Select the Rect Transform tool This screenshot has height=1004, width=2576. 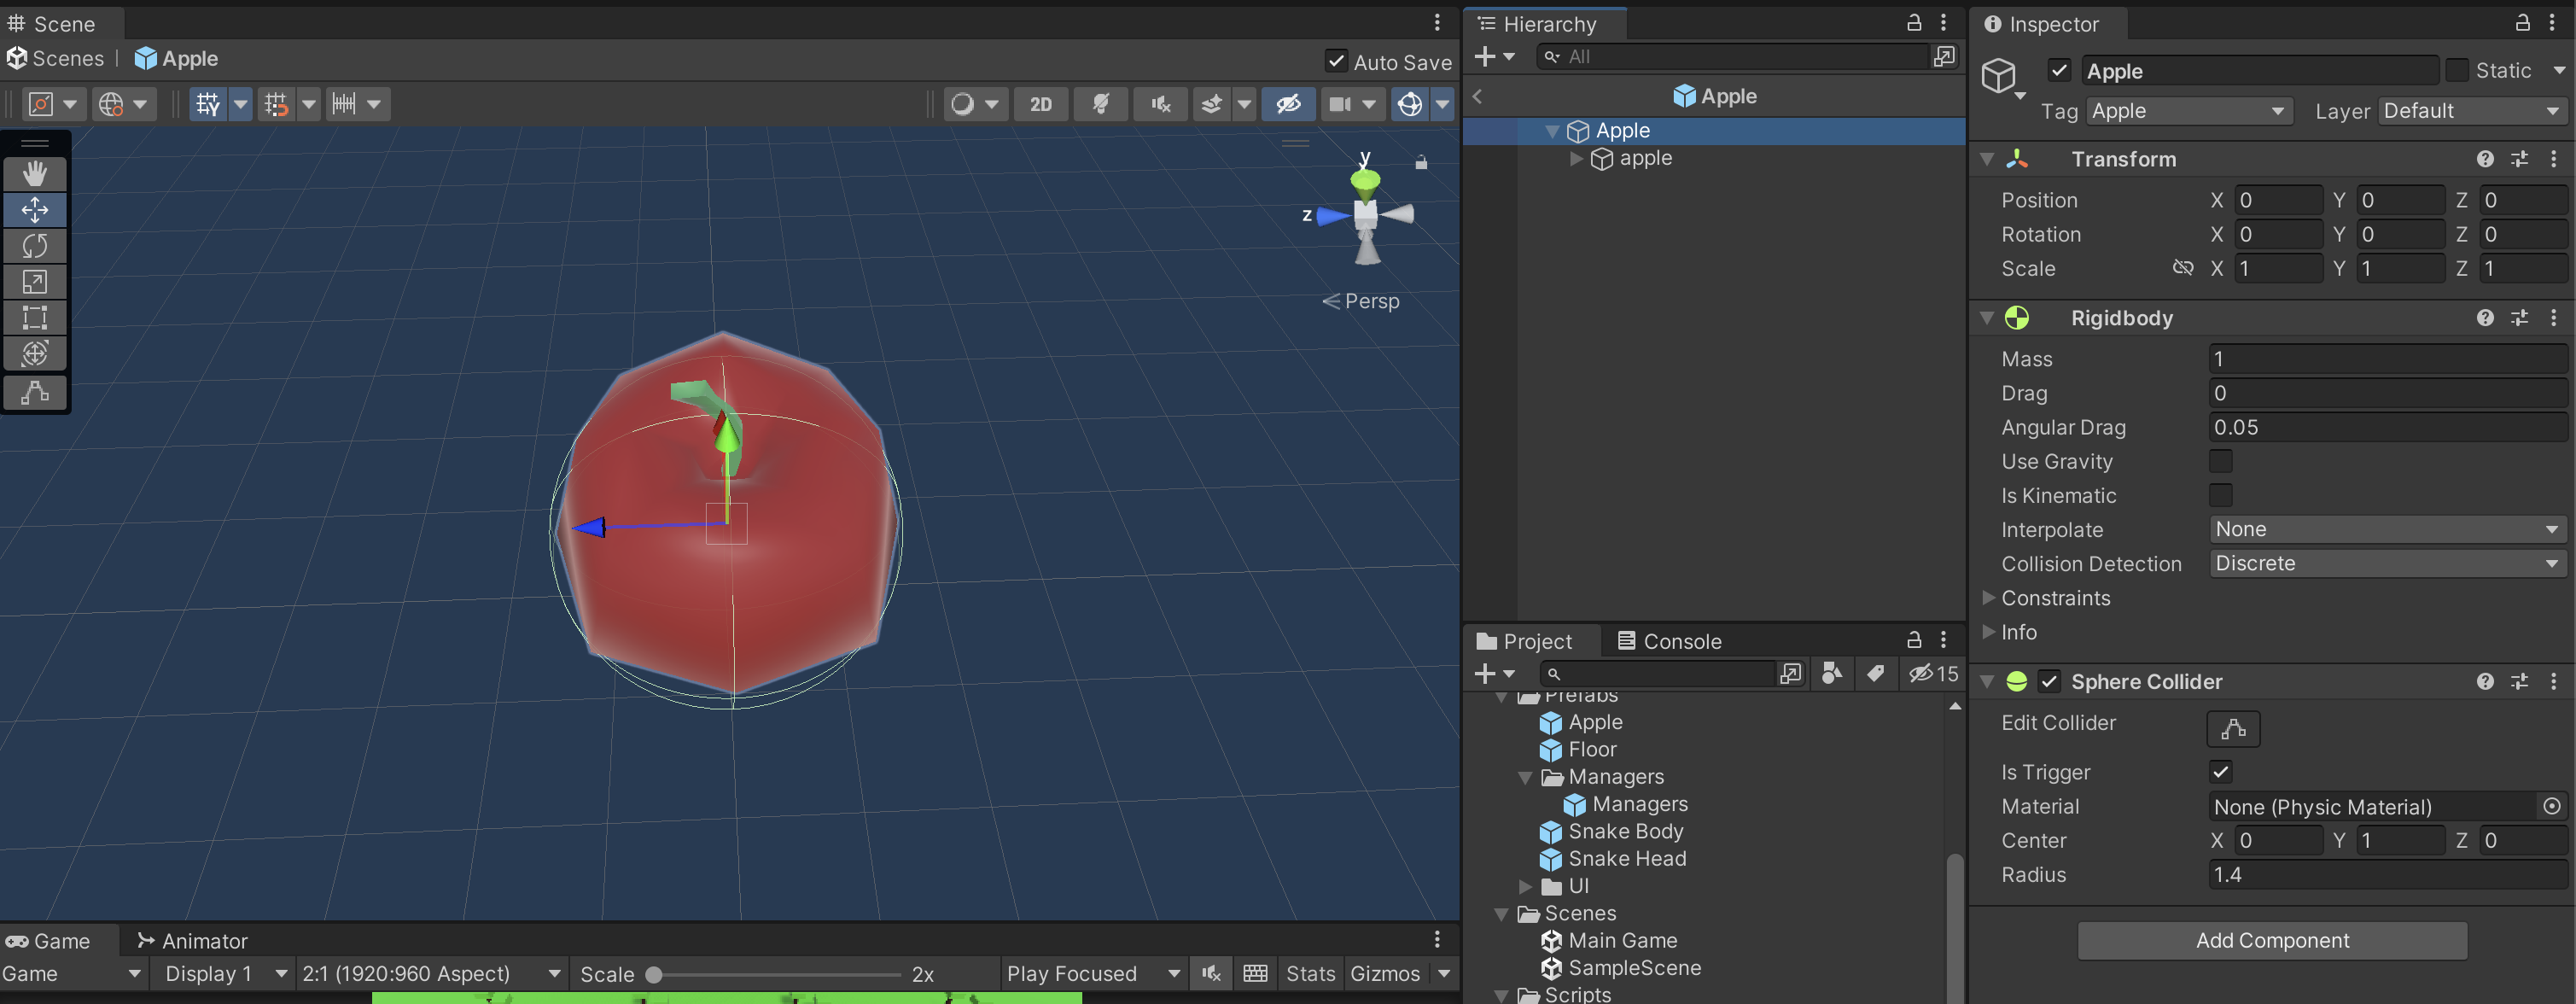[35, 317]
